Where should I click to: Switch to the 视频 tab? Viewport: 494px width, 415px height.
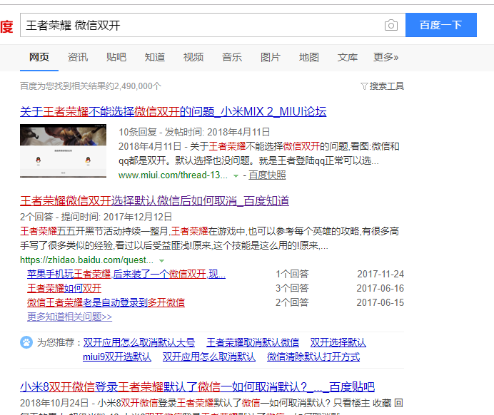(x=193, y=57)
